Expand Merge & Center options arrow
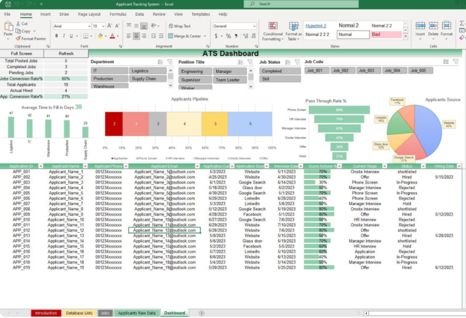This screenshot has height=318, width=466. tap(205, 36)
